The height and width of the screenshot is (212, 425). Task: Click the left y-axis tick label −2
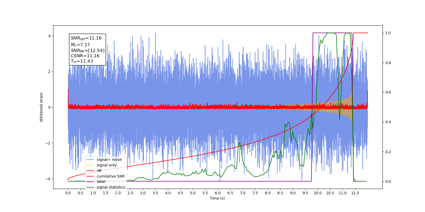point(48,143)
